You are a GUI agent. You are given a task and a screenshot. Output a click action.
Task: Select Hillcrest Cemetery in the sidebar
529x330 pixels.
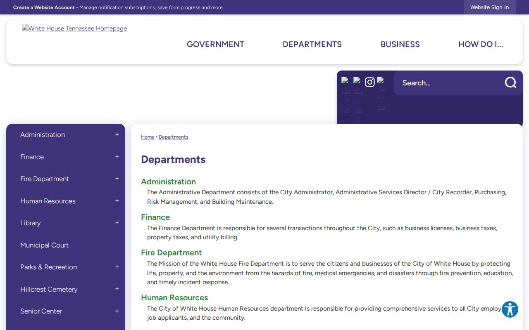pyautogui.click(x=49, y=289)
